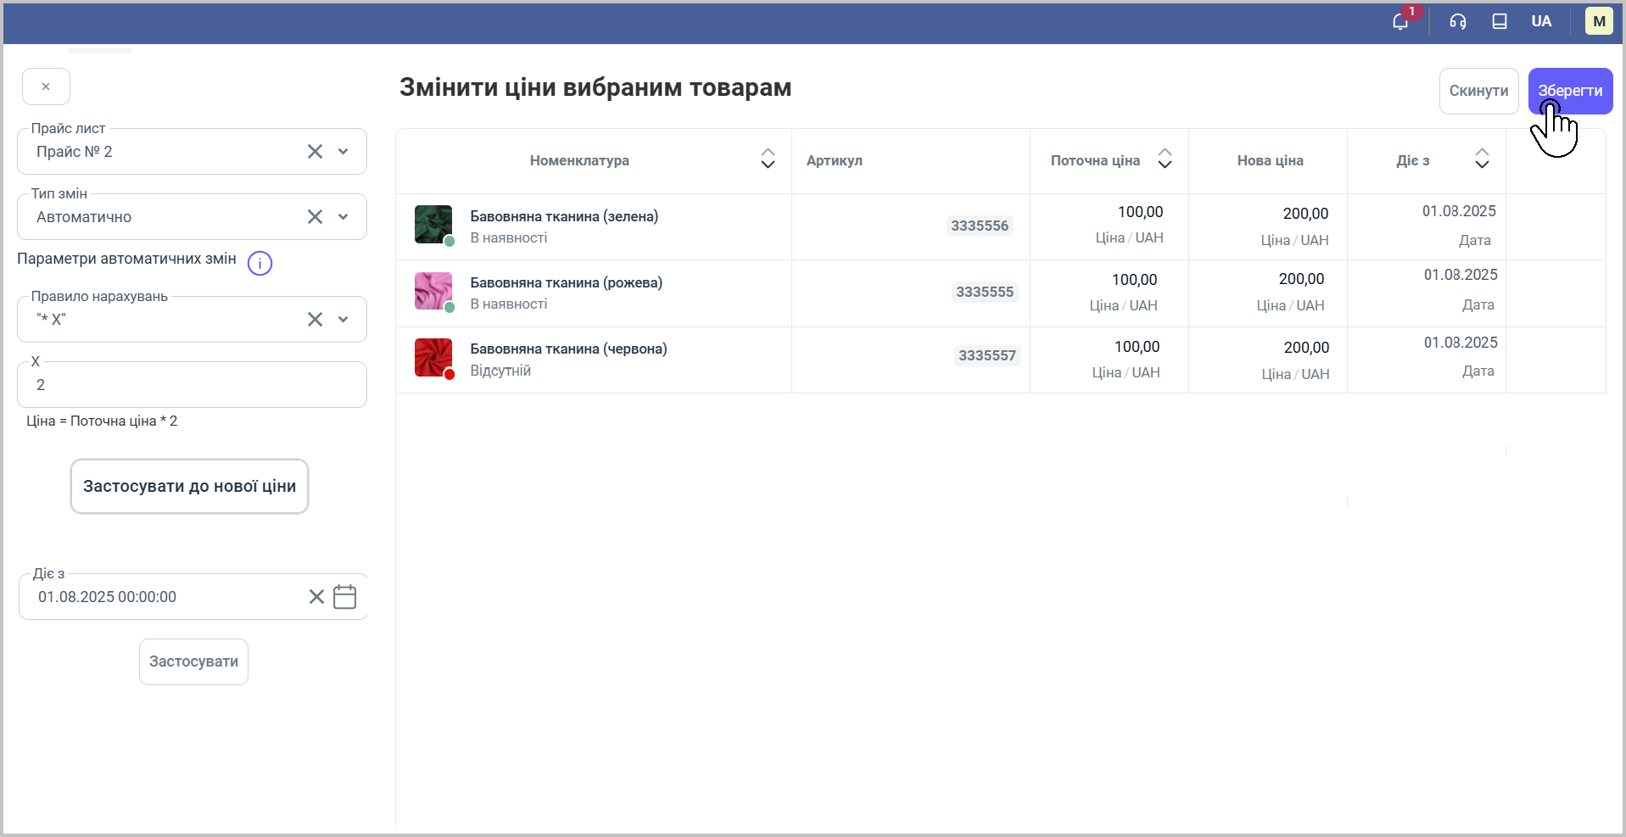
Task: Click the headset support icon
Action: [1458, 22]
